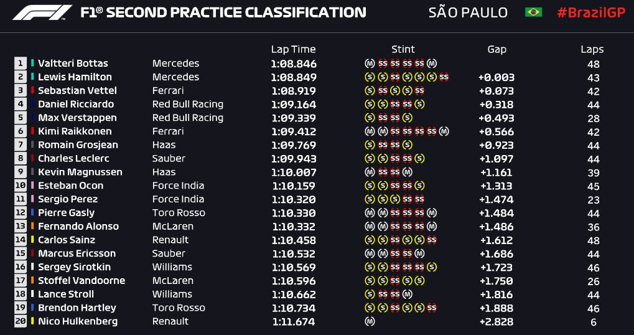Click Charles Leclerc's lap time 1:09.943
The image size is (634, 335).
(294, 159)
